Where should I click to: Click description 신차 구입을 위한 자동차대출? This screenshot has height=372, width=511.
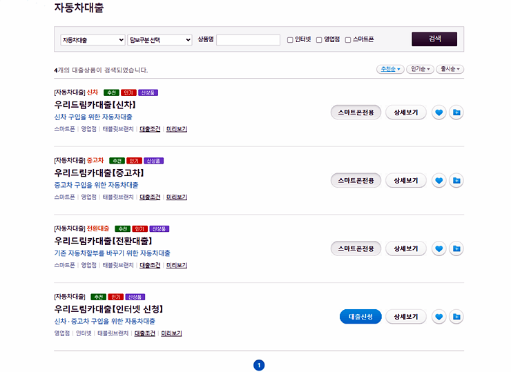click(93, 117)
